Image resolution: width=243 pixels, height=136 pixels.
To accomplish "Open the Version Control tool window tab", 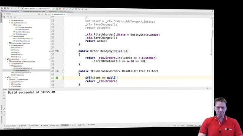I will tap(10, 126).
